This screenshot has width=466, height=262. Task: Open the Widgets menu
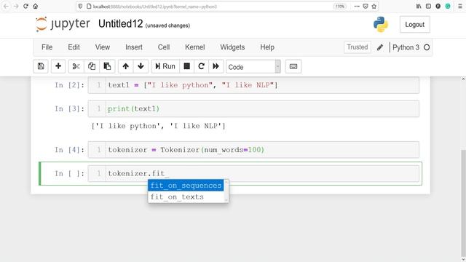232,47
